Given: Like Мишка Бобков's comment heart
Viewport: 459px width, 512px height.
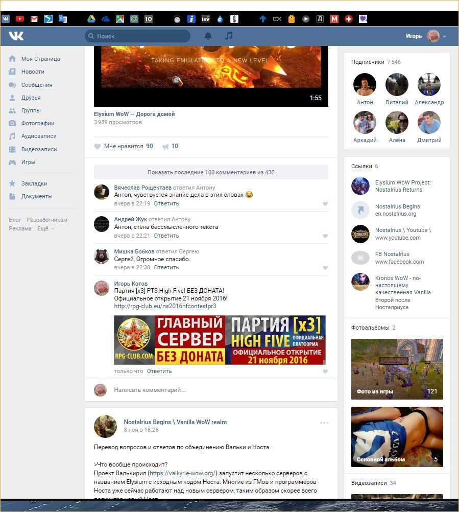Looking at the screenshot, I should pyautogui.click(x=325, y=267).
